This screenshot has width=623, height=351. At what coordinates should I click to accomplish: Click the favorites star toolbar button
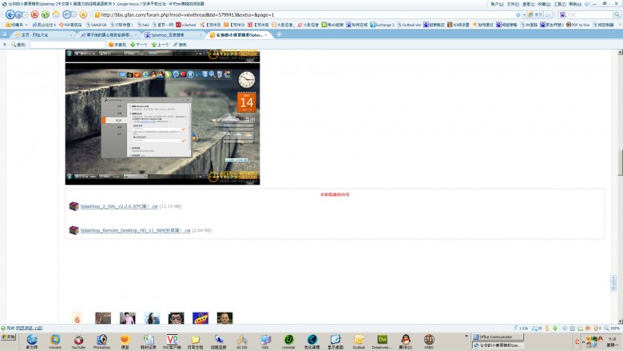click(x=83, y=14)
